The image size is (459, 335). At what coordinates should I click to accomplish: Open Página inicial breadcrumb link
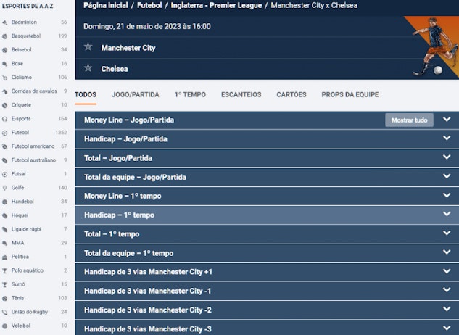tap(106, 5)
